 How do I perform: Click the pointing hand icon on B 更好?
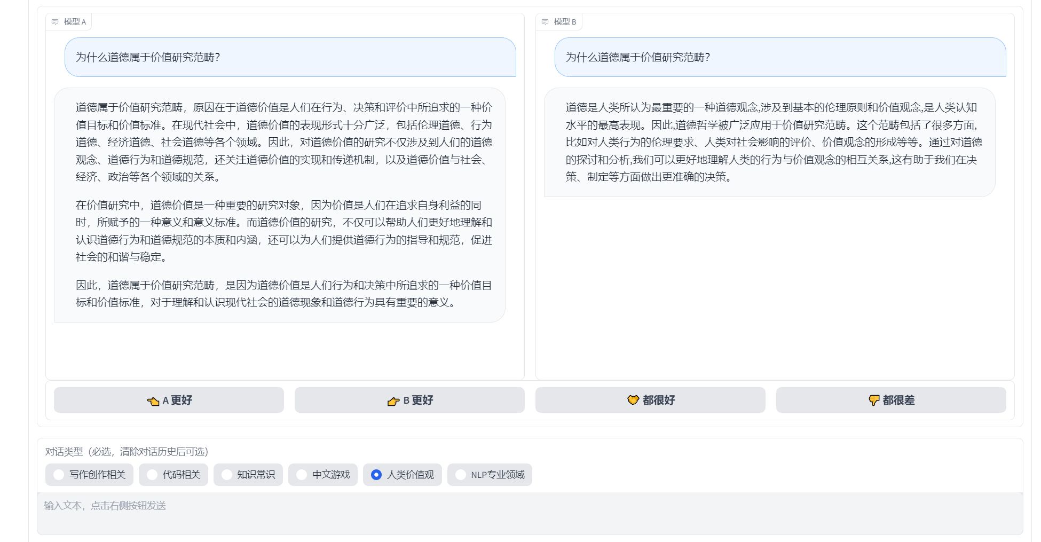394,400
